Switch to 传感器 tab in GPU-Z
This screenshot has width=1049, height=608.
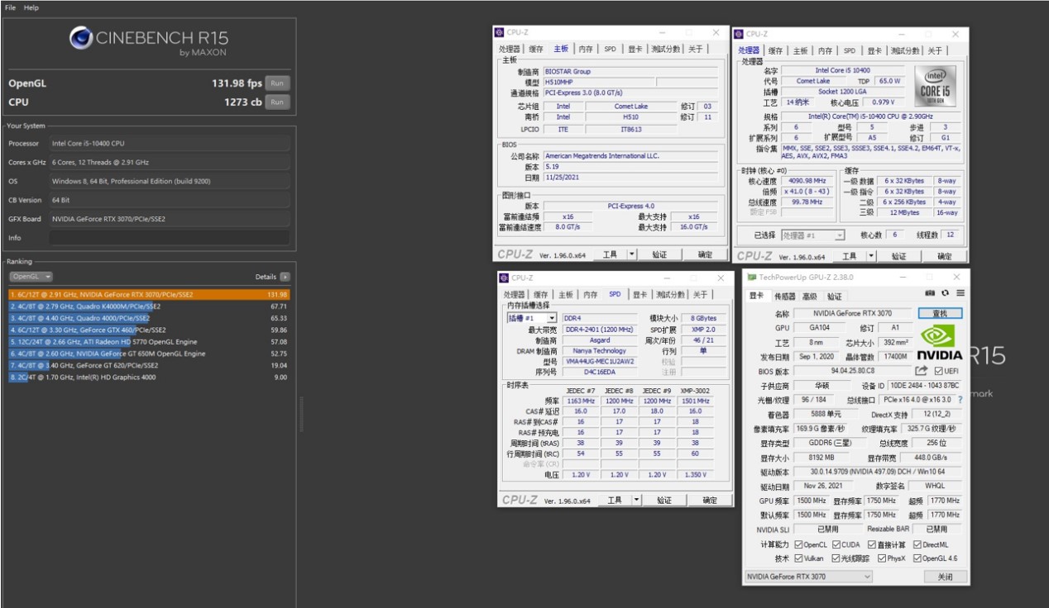[x=784, y=297]
